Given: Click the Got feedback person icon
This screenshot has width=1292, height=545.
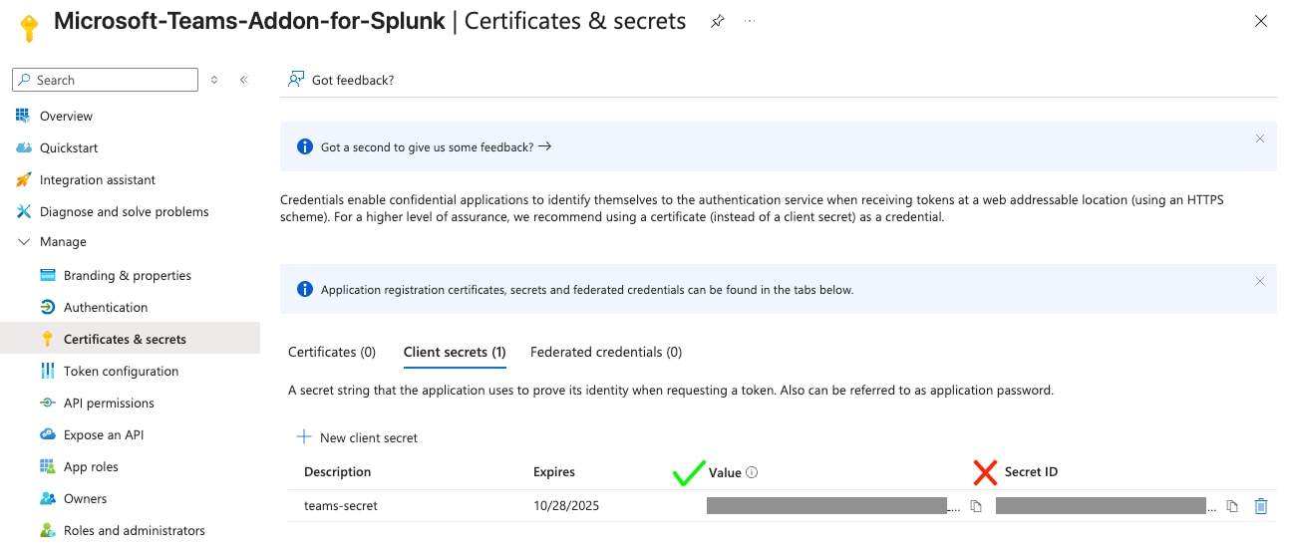Looking at the screenshot, I should (296, 79).
